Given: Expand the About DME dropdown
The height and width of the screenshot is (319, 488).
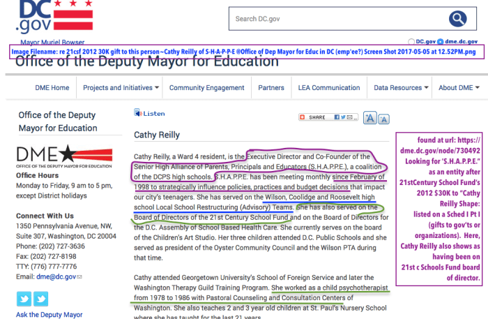Looking at the screenshot, I should [458, 88].
